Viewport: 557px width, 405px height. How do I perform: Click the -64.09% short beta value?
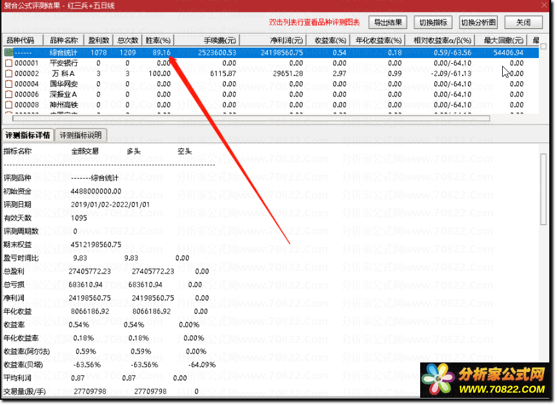[x=202, y=364]
